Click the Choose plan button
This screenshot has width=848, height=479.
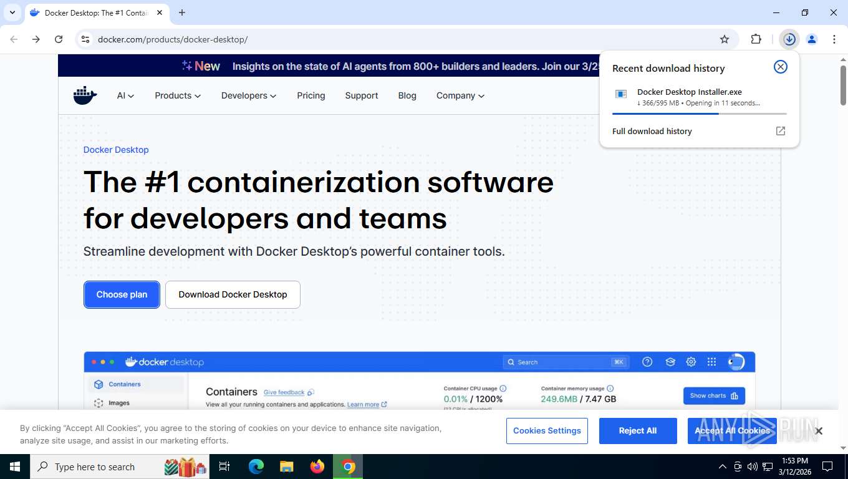click(x=122, y=294)
